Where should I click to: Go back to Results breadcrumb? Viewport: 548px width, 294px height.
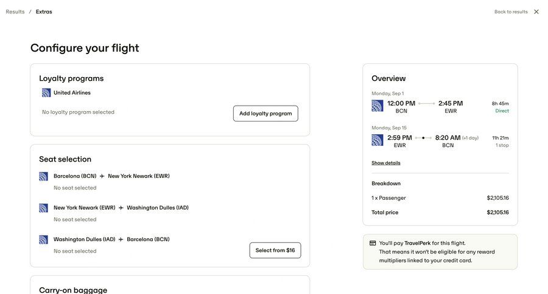pyautogui.click(x=15, y=12)
